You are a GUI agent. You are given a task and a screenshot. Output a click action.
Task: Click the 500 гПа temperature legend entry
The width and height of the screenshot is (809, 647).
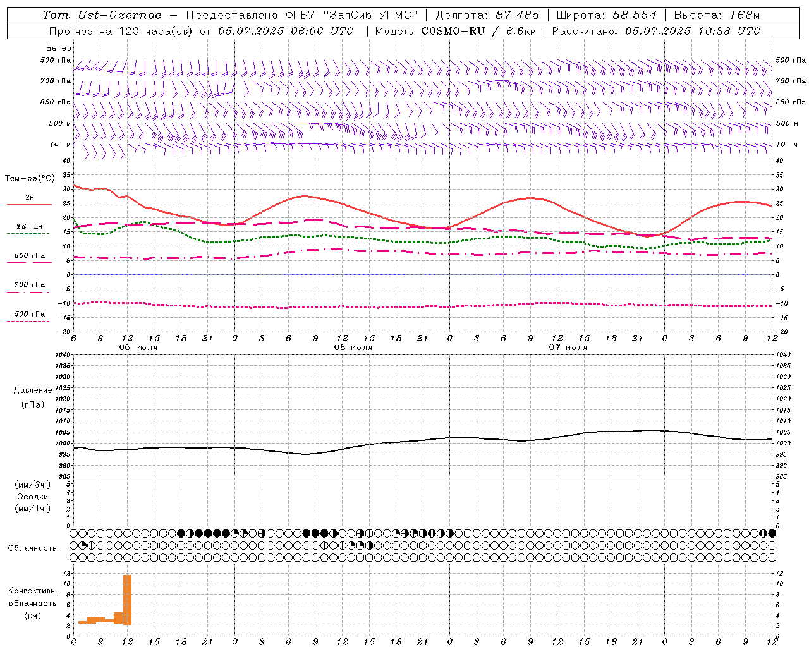point(30,314)
